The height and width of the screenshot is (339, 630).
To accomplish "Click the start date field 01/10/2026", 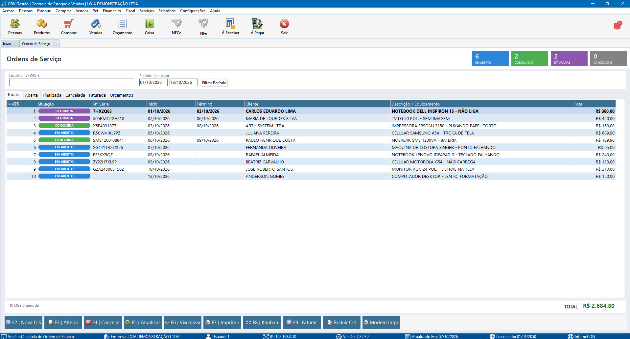I will (x=153, y=82).
